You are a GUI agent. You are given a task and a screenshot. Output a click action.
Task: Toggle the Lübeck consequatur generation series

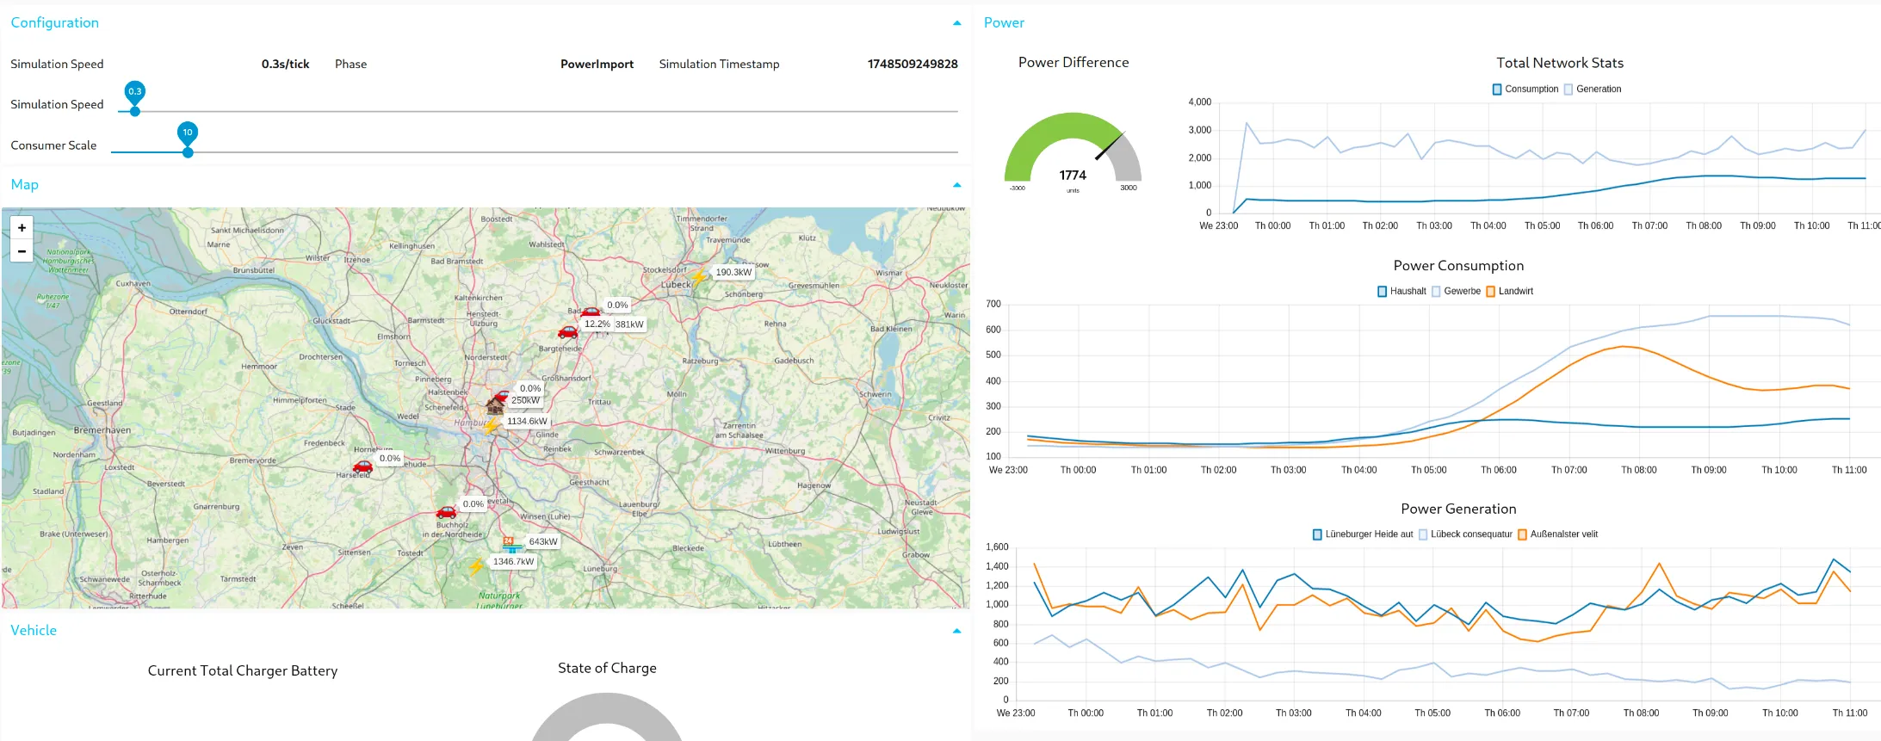point(1465,534)
